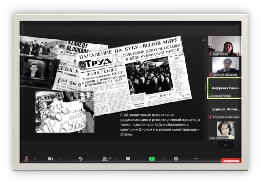This screenshot has height=184, width=261.
Task: Expand video settings arrow next to camera
Action: pyautogui.click(x=61, y=159)
